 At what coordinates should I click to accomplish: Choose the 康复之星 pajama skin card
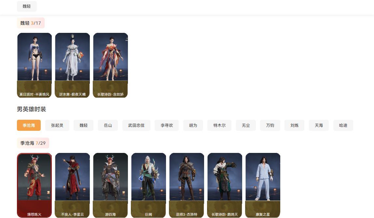point(263,185)
